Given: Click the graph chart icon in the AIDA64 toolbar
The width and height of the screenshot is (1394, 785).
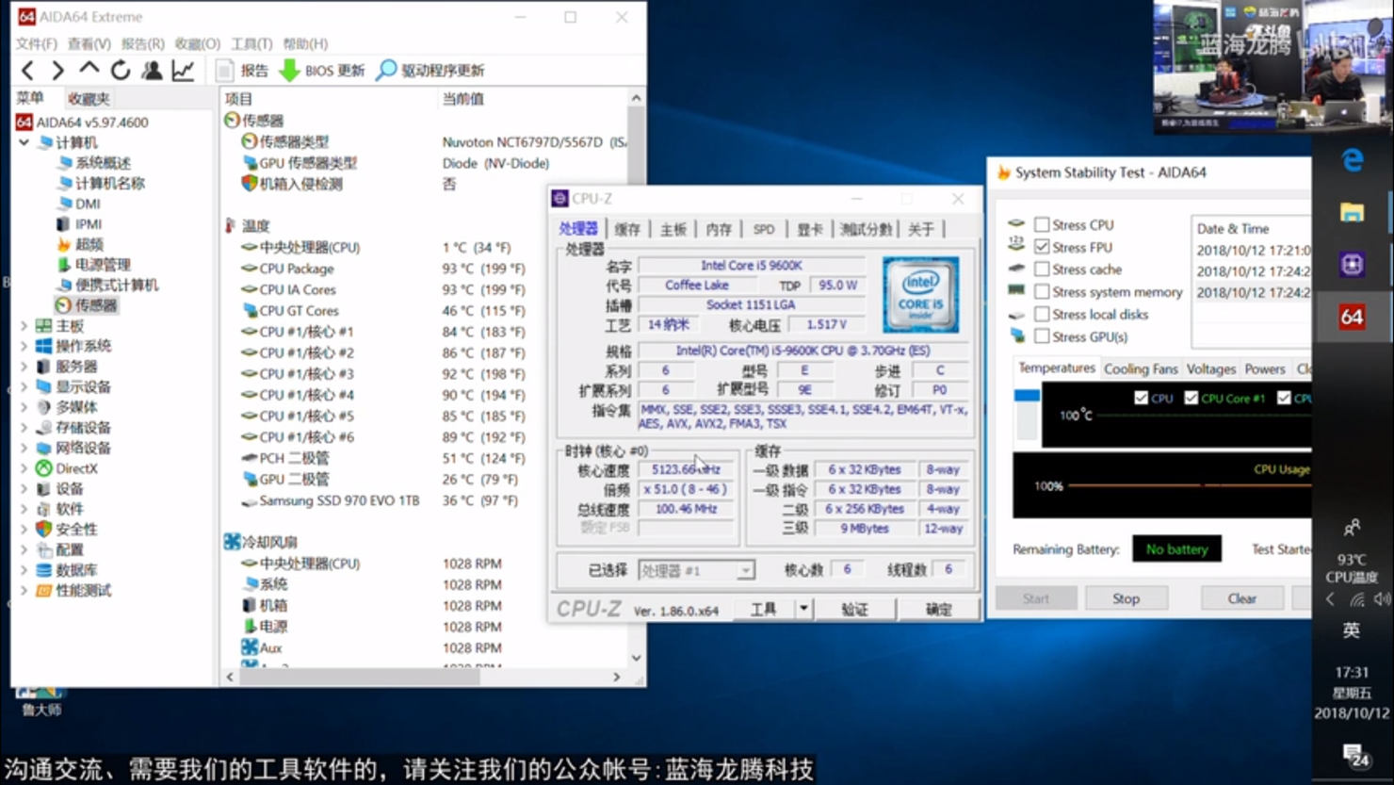Looking at the screenshot, I should 183,70.
